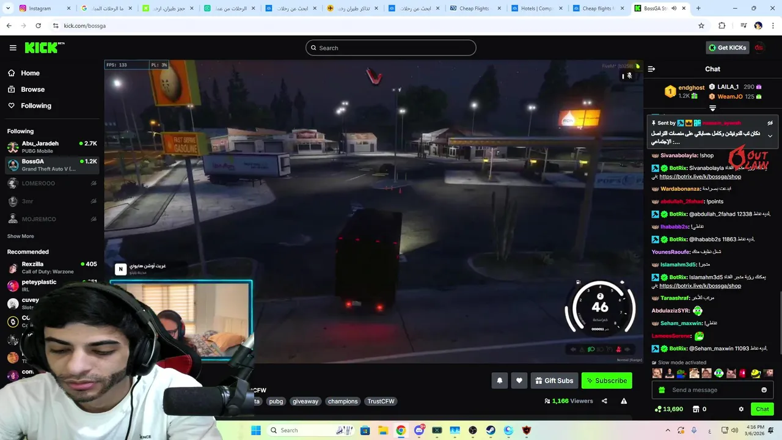Click the Windows Start button
782x440 pixels.
click(256, 430)
